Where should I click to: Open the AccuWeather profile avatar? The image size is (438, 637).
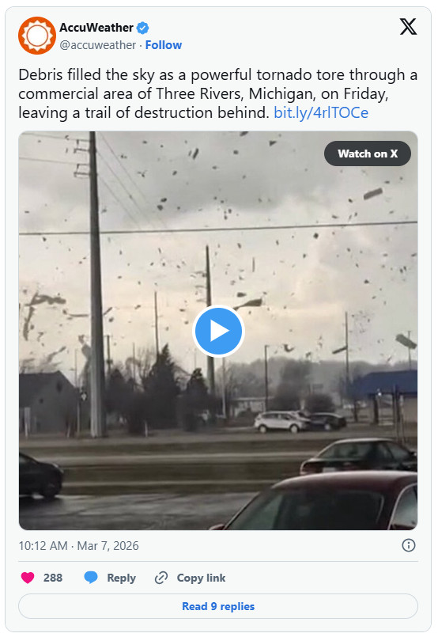click(x=37, y=36)
